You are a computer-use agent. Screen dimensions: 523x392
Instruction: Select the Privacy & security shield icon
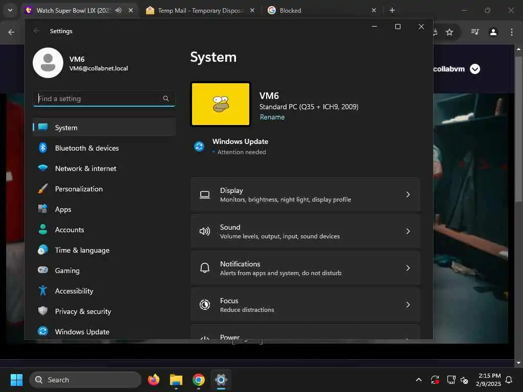(43, 311)
